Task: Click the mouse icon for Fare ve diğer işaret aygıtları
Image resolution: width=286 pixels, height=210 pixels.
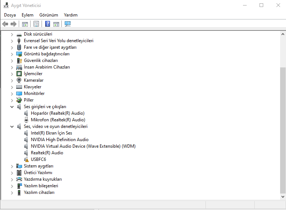Action: (19, 47)
